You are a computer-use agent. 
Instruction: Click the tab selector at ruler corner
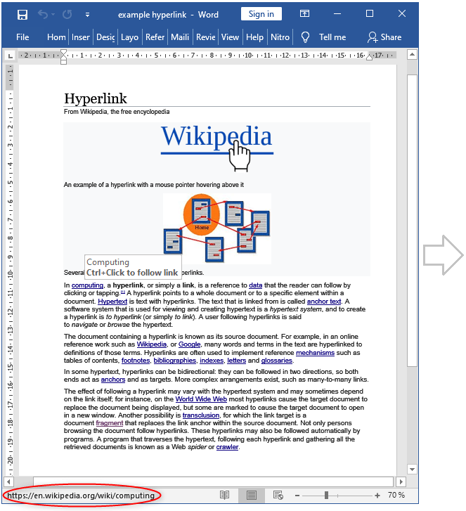pos(10,55)
